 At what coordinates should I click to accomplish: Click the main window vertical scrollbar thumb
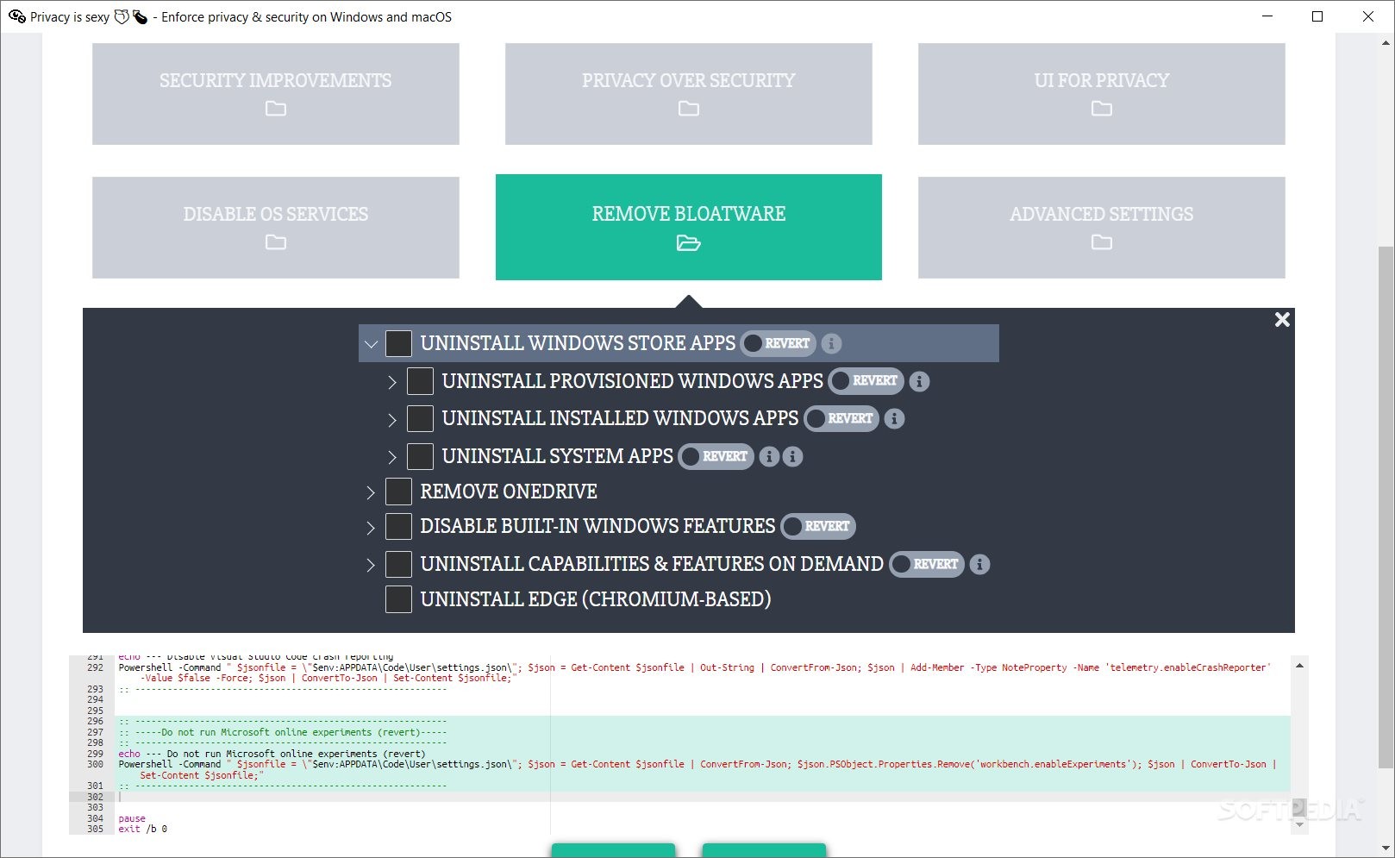(1387, 505)
